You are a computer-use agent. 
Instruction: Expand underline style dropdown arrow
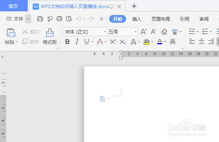coord(92,42)
